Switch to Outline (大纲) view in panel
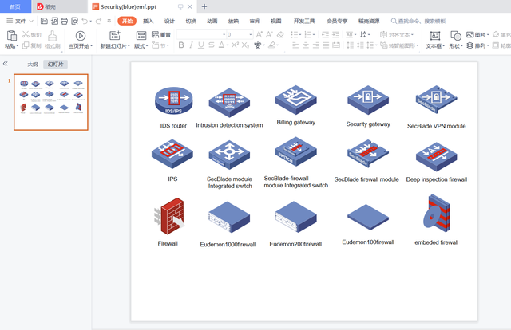Screen dimensions: 511x330 pos(33,65)
